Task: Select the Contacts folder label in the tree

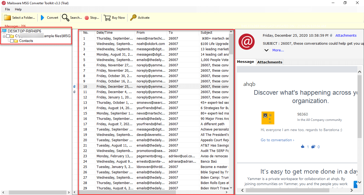Action: [x=26, y=41]
